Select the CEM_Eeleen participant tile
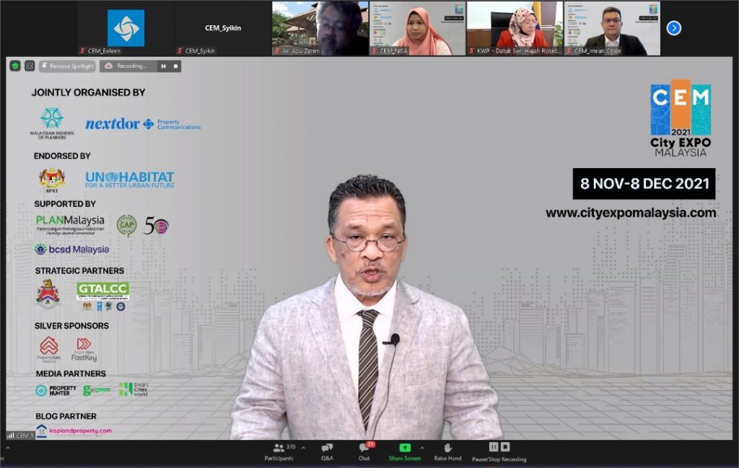The image size is (739, 468). 126,28
